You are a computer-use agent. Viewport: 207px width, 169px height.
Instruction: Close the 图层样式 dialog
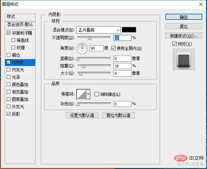point(201,4)
